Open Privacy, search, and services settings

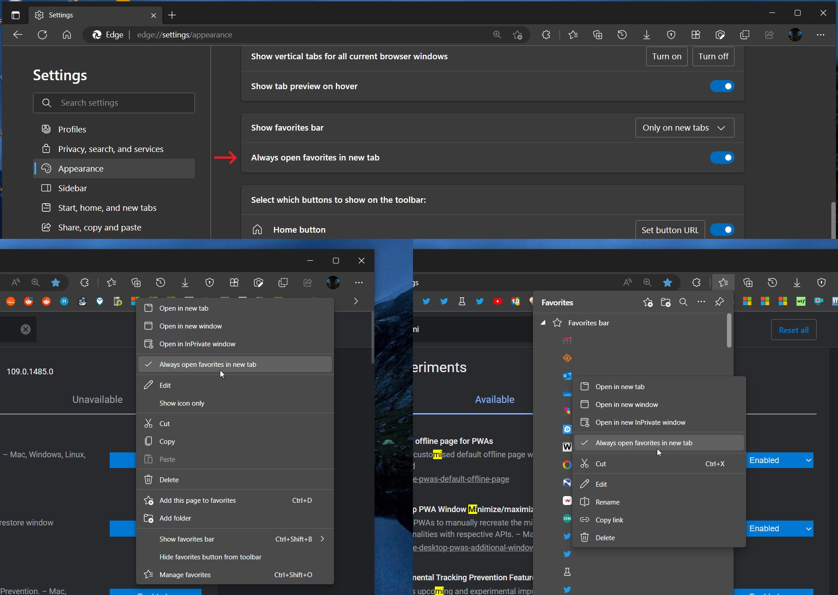[x=114, y=149]
